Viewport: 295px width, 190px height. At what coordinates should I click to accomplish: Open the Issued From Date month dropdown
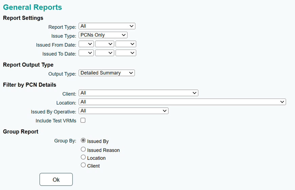[x=105, y=44]
